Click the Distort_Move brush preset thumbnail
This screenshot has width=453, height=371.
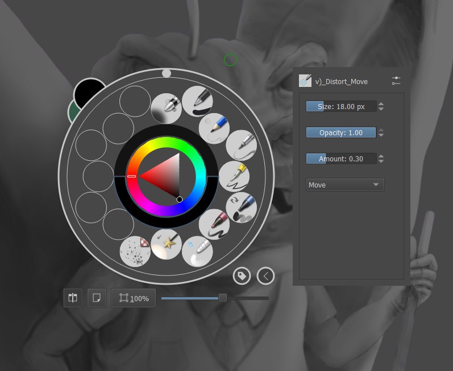[x=305, y=81]
